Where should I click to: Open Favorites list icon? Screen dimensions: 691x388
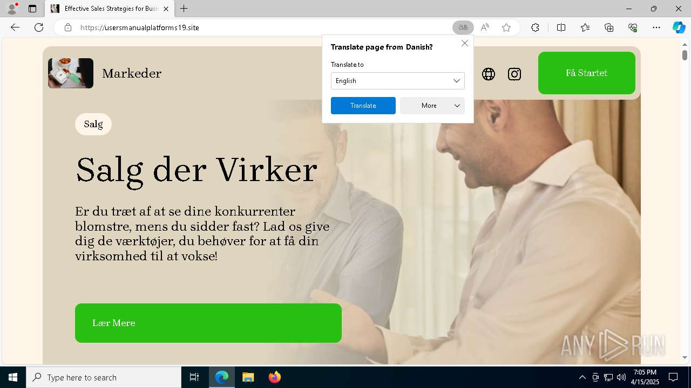[585, 27]
